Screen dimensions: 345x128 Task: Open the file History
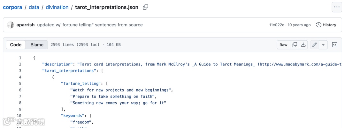[326, 25]
